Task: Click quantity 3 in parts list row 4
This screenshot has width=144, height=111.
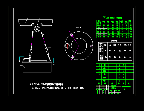Action: coord(123,71)
